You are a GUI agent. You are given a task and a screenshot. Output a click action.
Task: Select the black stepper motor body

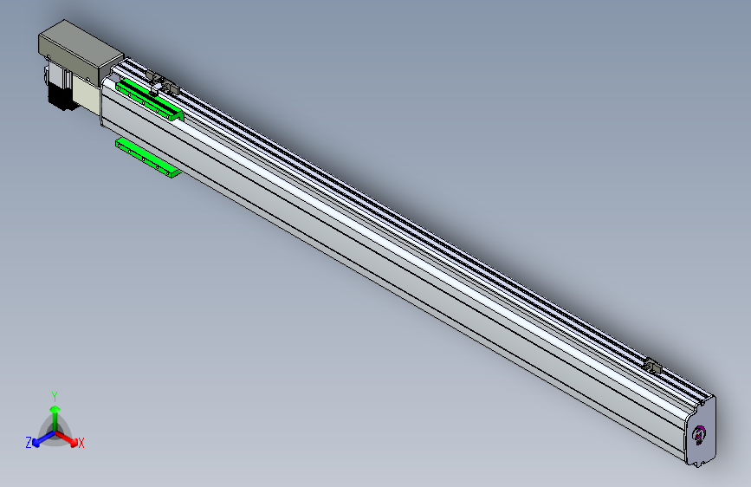point(60,97)
